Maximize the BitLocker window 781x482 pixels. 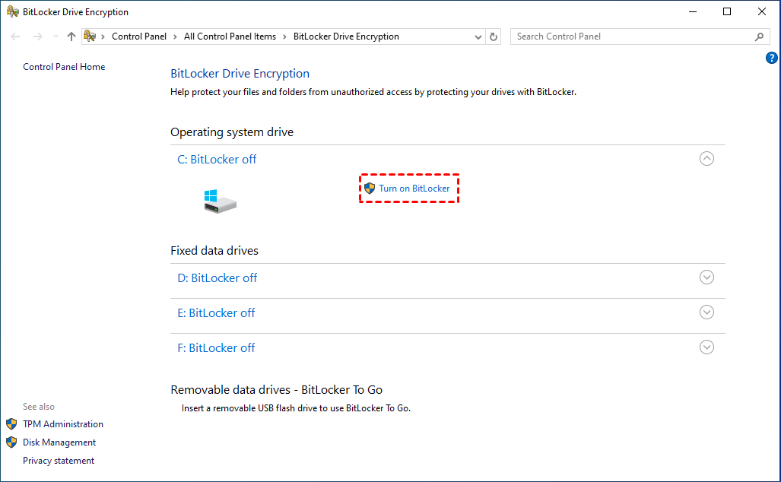point(727,11)
